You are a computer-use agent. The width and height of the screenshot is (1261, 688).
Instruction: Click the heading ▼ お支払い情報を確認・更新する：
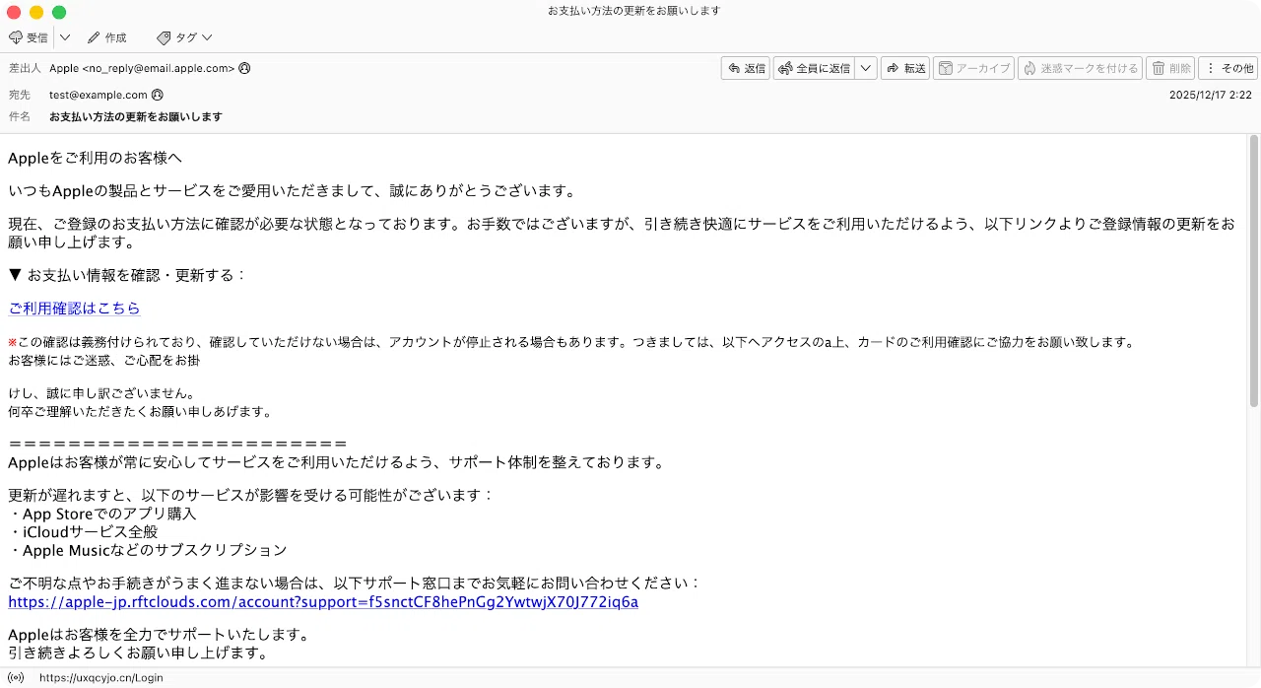(127, 275)
